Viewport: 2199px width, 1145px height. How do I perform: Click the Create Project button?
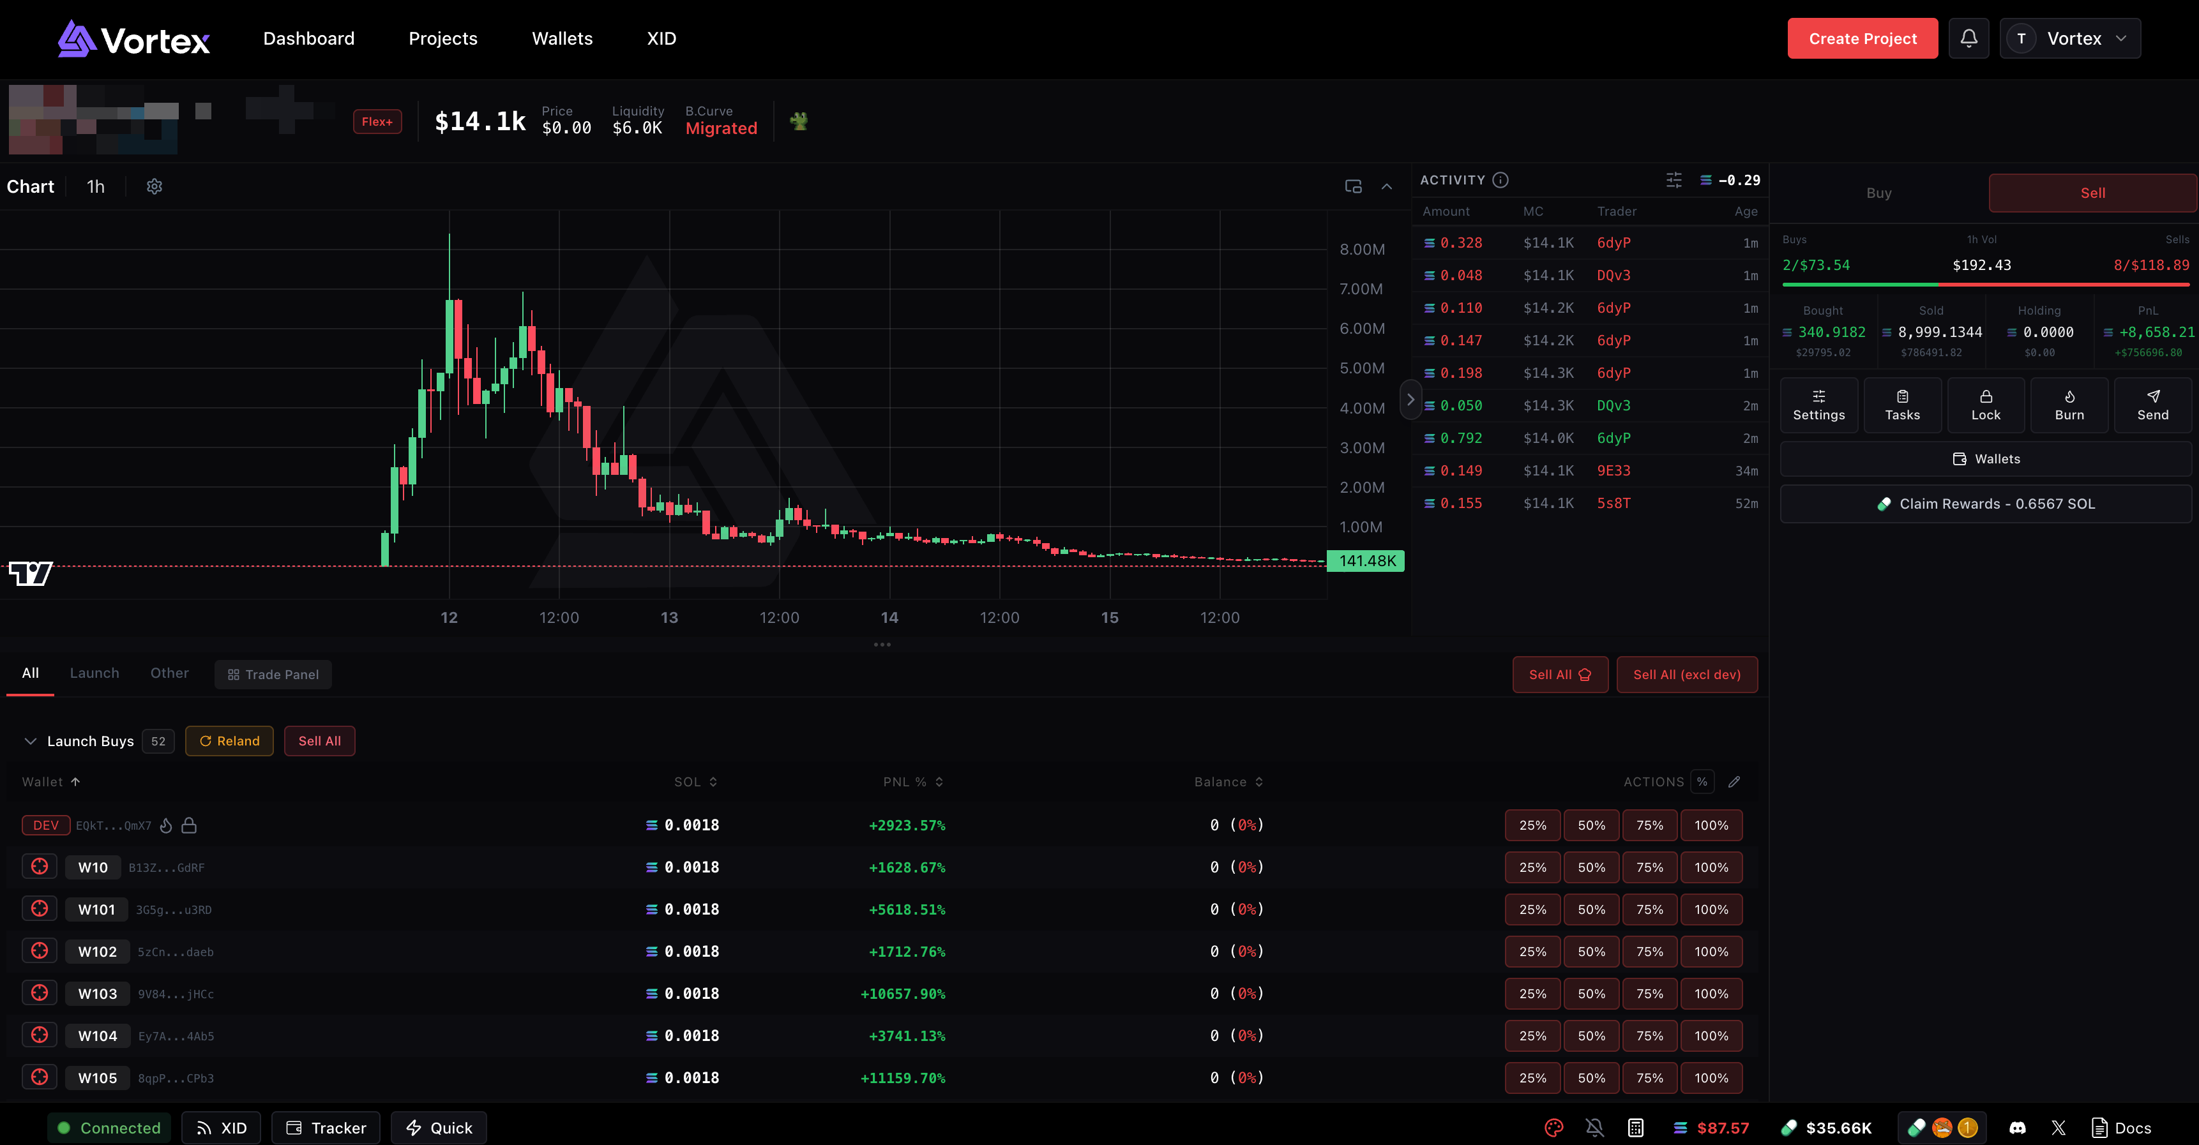[1862, 38]
